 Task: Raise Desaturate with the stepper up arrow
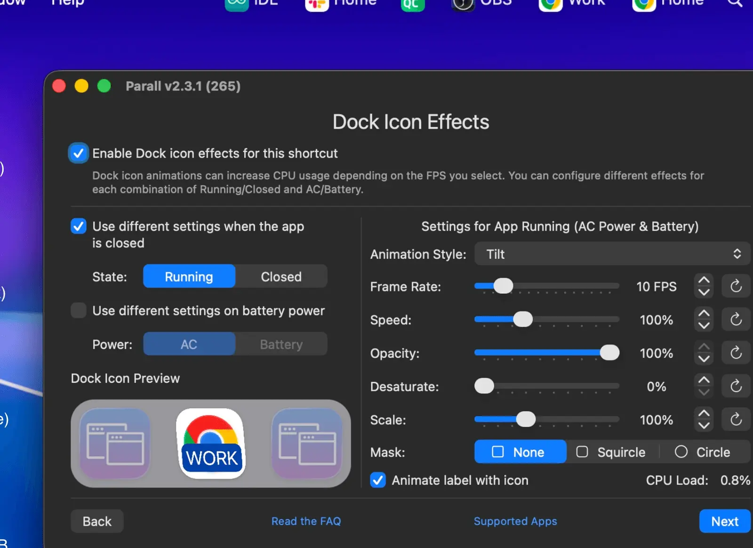704,380
